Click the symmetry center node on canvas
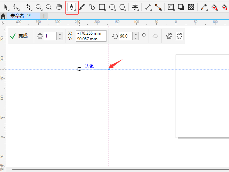This screenshot has height=172, width=229. [109, 69]
